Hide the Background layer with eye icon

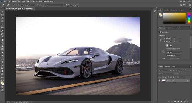pyautogui.click(x=160, y=81)
